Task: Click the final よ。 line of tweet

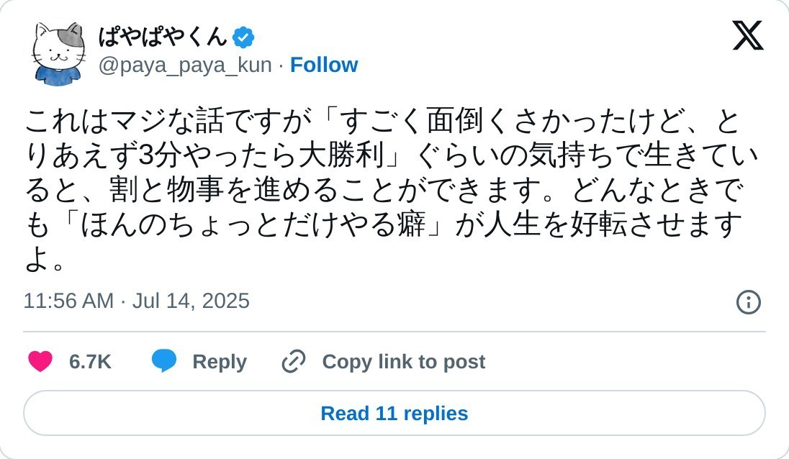Action: click(45, 260)
